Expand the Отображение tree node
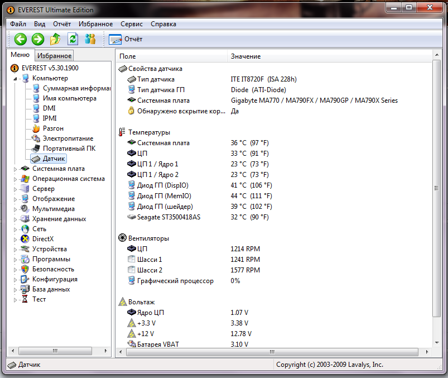This screenshot has width=448, height=378. [x=15, y=199]
